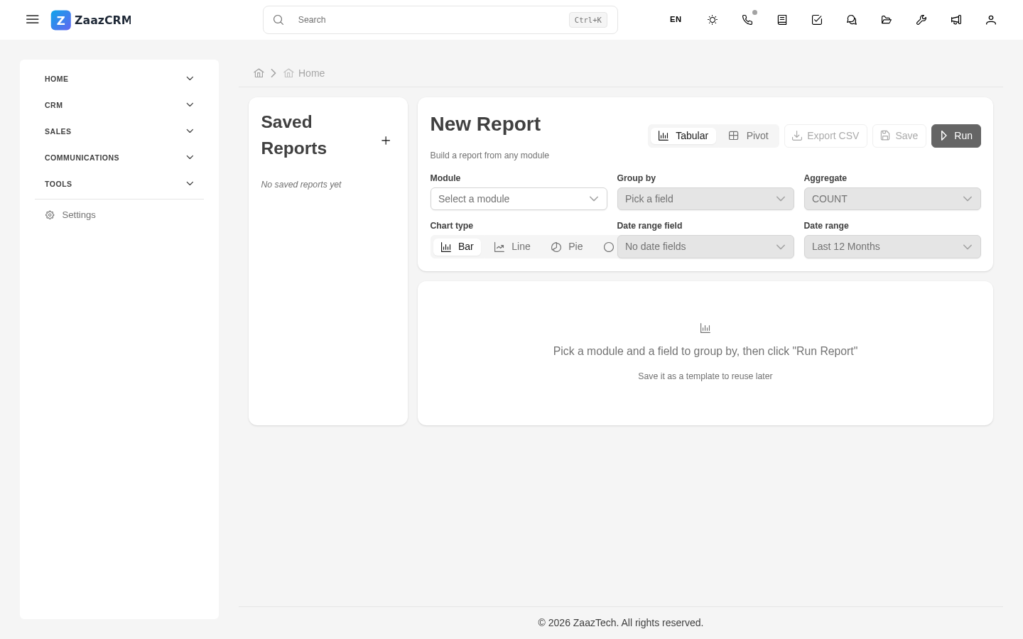Toggle light/dark theme sun icon
This screenshot has height=639, width=1023.
click(x=713, y=20)
